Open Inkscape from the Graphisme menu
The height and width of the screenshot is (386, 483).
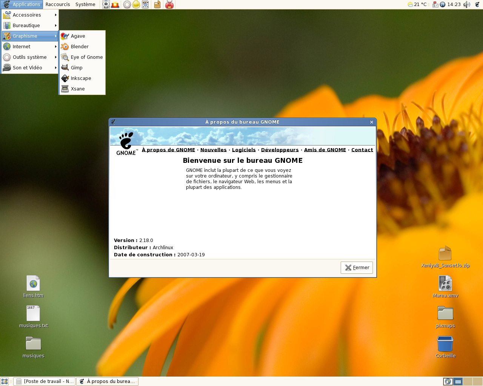point(81,78)
